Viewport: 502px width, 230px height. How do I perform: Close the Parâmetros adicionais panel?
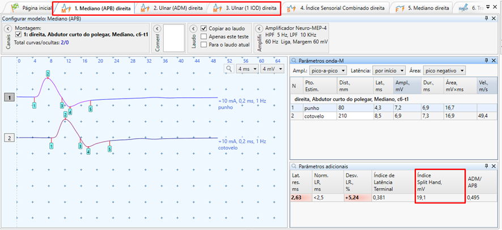pyautogui.click(x=494, y=166)
